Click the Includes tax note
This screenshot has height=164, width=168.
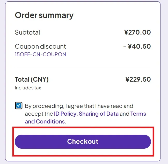point(28,88)
